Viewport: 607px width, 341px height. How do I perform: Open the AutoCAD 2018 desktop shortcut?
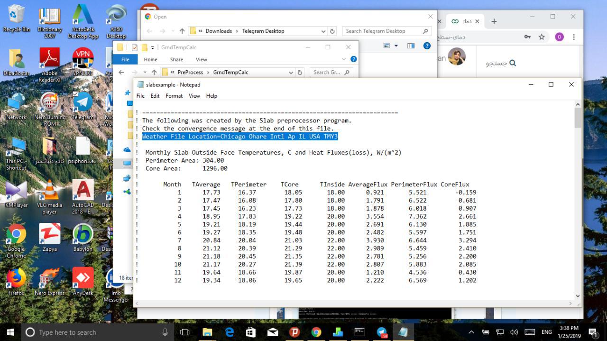coord(83,197)
